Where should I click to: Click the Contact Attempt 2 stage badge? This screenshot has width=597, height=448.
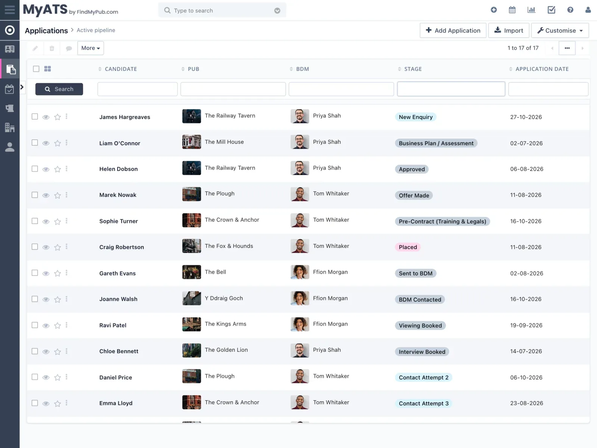(x=423, y=377)
